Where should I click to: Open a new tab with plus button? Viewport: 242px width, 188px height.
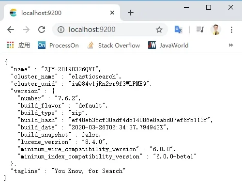[x=131, y=13]
